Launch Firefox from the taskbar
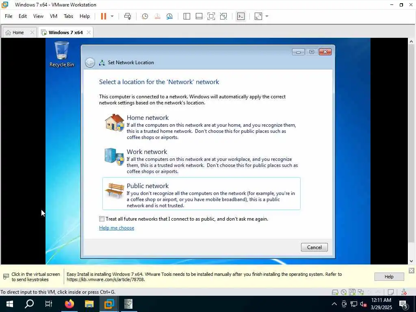The width and height of the screenshot is (416, 312). tap(69, 304)
